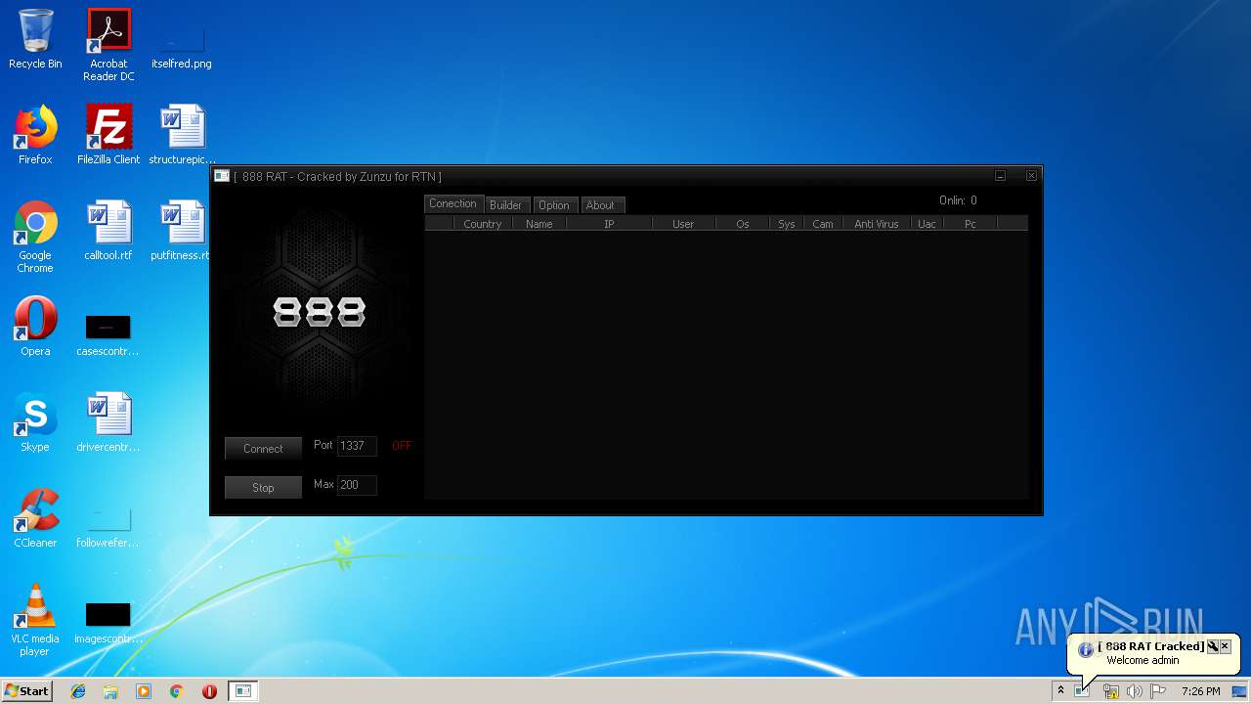Click the Show desktop button
The height and width of the screenshot is (704, 1251).
[x=1240, y=691]
